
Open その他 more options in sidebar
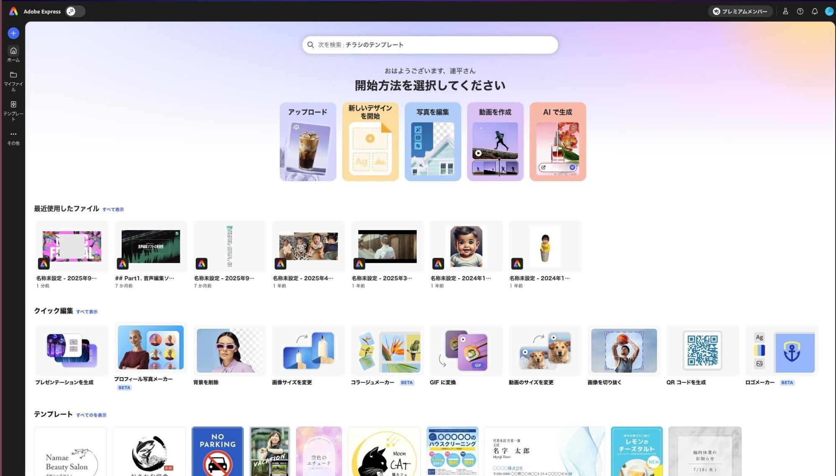[13, 138]
